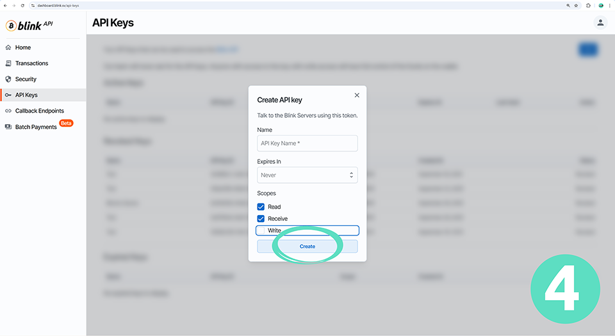Bookmark the page with star icon
This screenshot has width=615, height=336.
577,5
